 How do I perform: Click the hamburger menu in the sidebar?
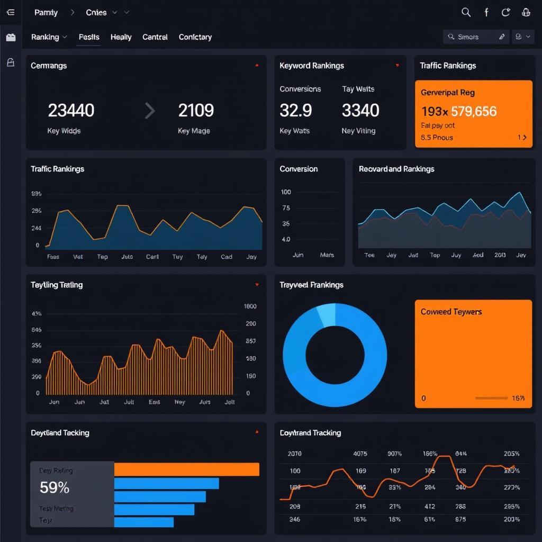[x=11, y=12]
